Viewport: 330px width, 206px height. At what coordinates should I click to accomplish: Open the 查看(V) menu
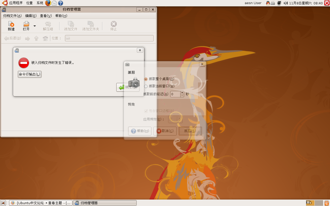(46, 16)
